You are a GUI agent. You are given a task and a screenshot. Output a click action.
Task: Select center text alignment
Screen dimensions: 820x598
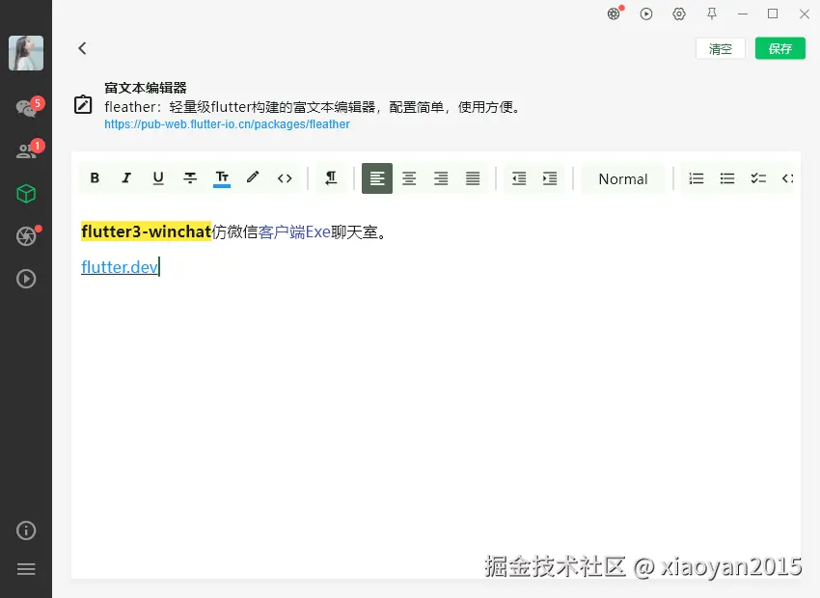(x=409, y=177)
